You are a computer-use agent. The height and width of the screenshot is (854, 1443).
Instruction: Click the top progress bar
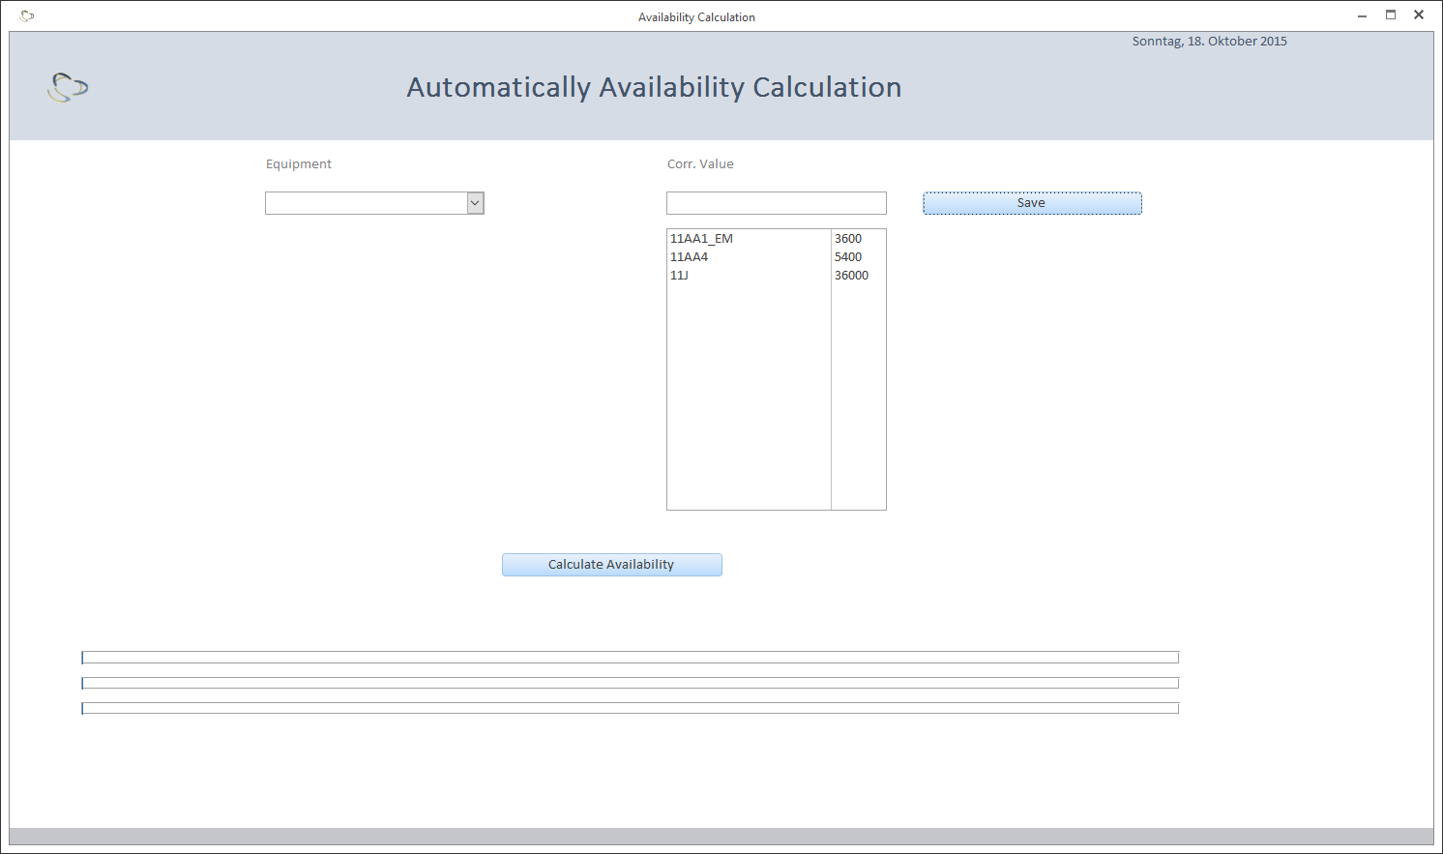click(630, 658)
